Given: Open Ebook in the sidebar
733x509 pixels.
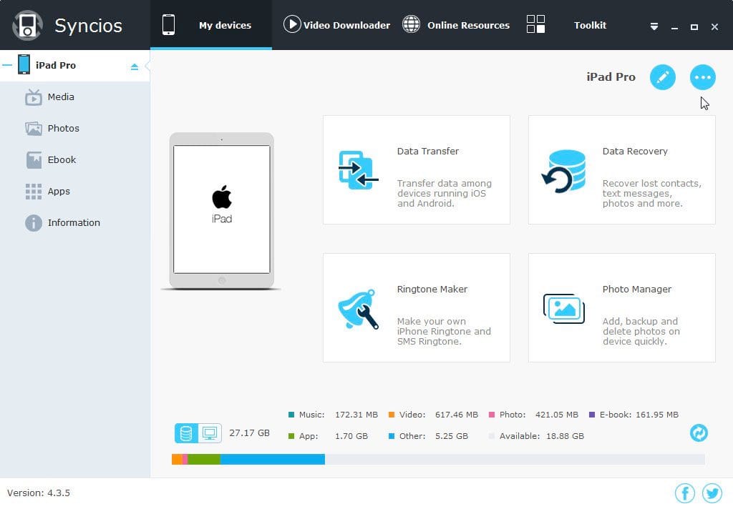Looking at the screenshot, I should coord(62,159).
